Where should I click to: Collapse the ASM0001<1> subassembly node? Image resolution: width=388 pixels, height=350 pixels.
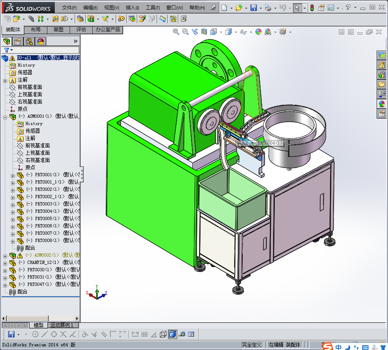5,118
